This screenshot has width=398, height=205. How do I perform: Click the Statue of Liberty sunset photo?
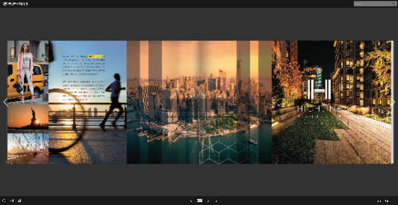pos(27,117)
